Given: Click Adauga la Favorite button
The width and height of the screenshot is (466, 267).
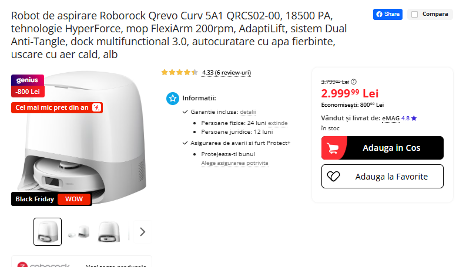Looking at the screenshot, I should [x=383, y=177].
